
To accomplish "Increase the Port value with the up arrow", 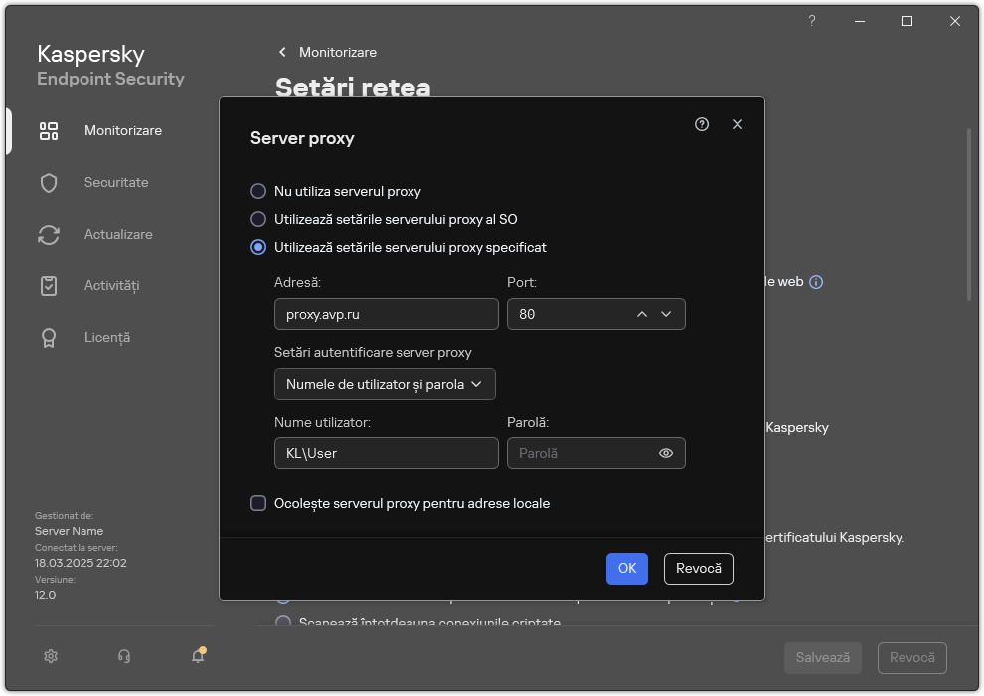I will 642,314.
